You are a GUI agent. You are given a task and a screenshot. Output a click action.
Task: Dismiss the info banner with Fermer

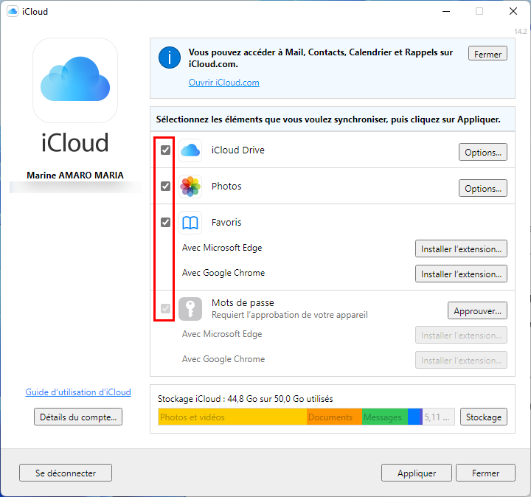[487, 54]
